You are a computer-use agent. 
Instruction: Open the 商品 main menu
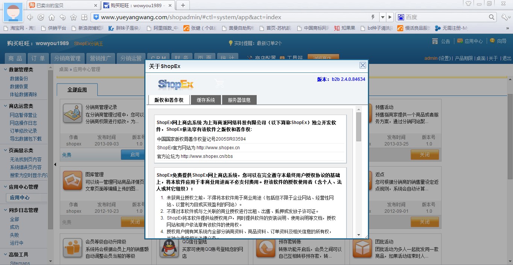click(15, 58)
